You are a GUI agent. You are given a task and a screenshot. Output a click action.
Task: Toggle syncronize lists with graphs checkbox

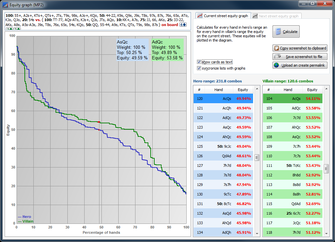coord(199,68)
